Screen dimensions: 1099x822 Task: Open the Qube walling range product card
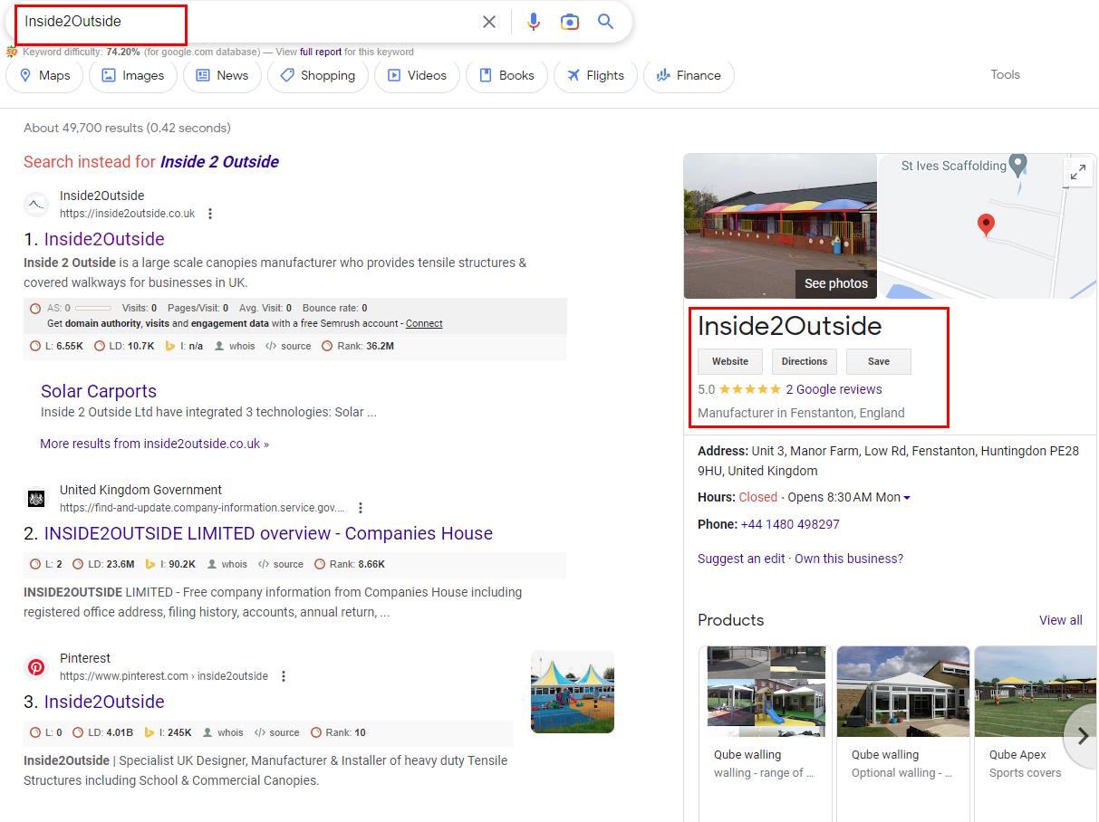(x=766, y=733)
